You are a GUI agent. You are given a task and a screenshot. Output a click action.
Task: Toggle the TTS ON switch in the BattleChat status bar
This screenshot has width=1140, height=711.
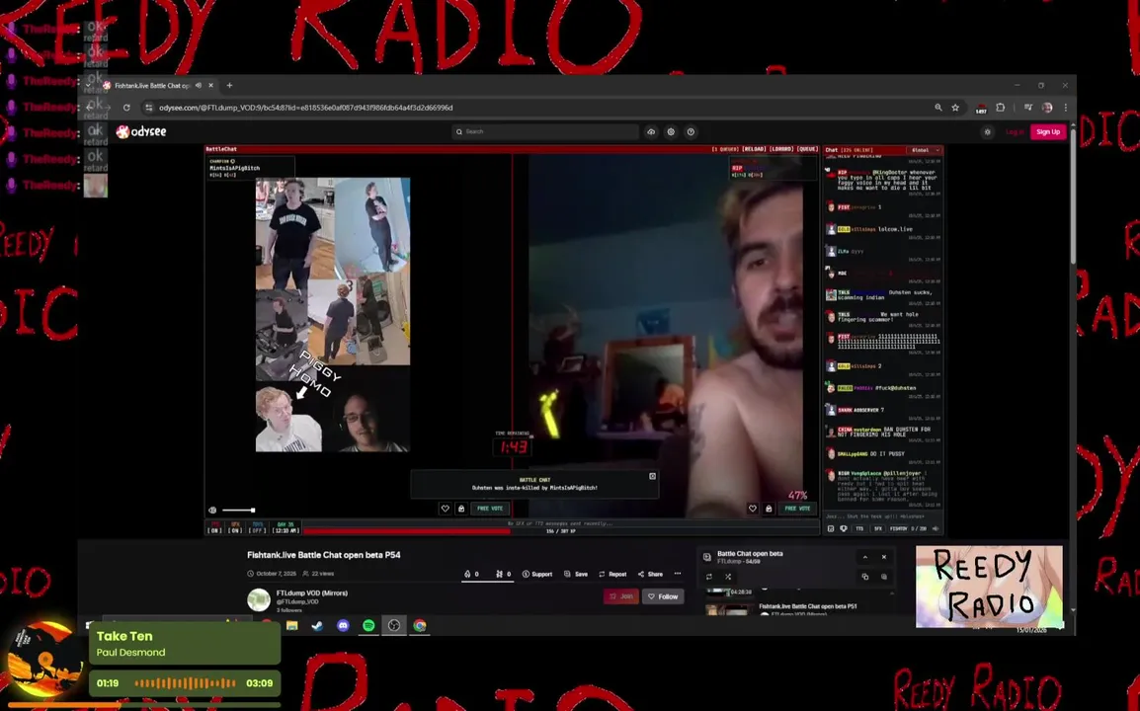(214, 527)
